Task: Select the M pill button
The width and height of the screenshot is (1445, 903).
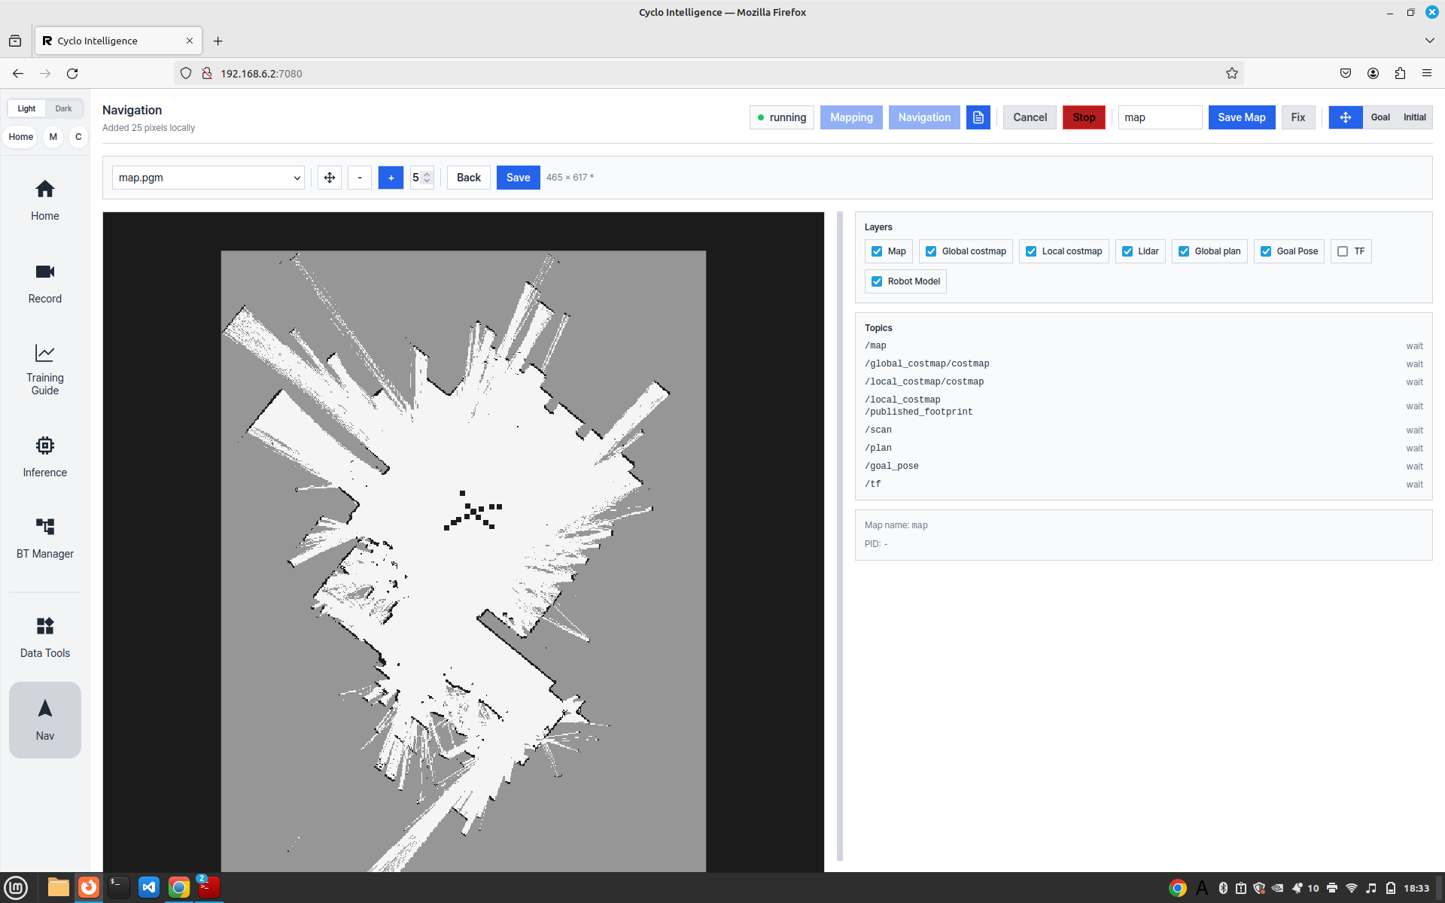Action: (53, 137)
